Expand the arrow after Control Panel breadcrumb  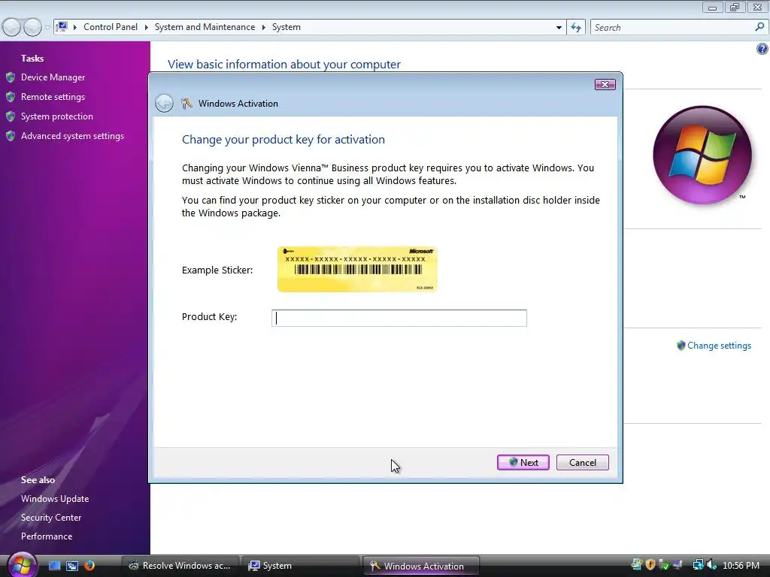coord(147,28)
